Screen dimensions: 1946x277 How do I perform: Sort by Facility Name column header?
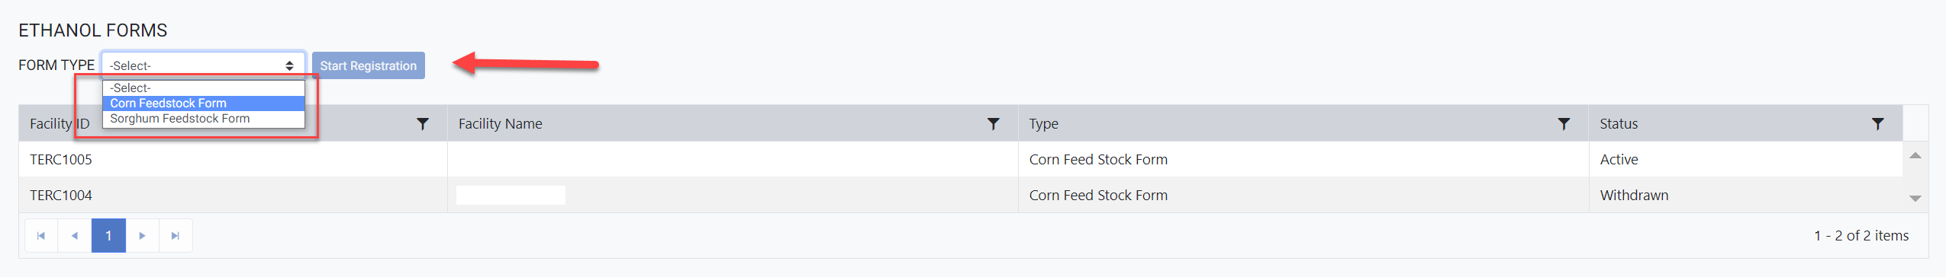point(501,123)
